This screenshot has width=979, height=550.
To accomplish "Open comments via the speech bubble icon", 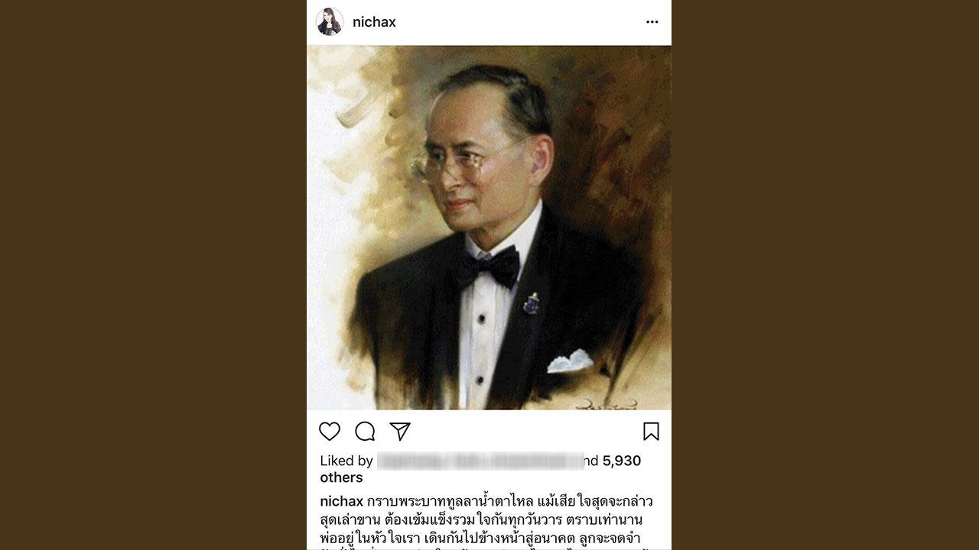I will [x=365, y=432].
